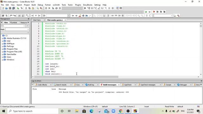Close the Mini snake game.c tab
The image size is (203, 114).
65,20
